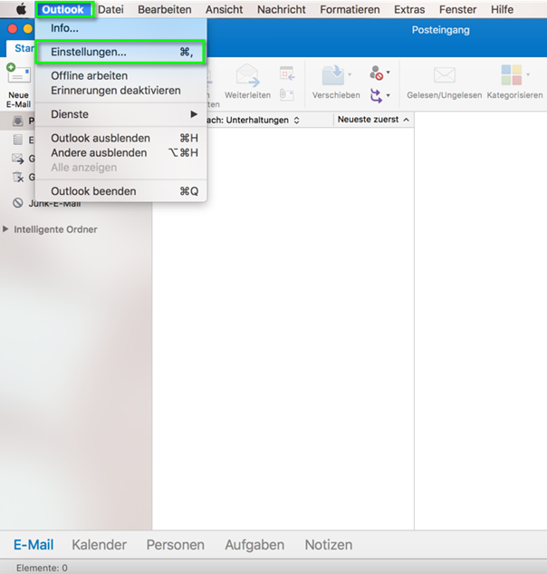Open the Formatieren menu
This screenshot has height=574, width=547.
coord(350,9)
